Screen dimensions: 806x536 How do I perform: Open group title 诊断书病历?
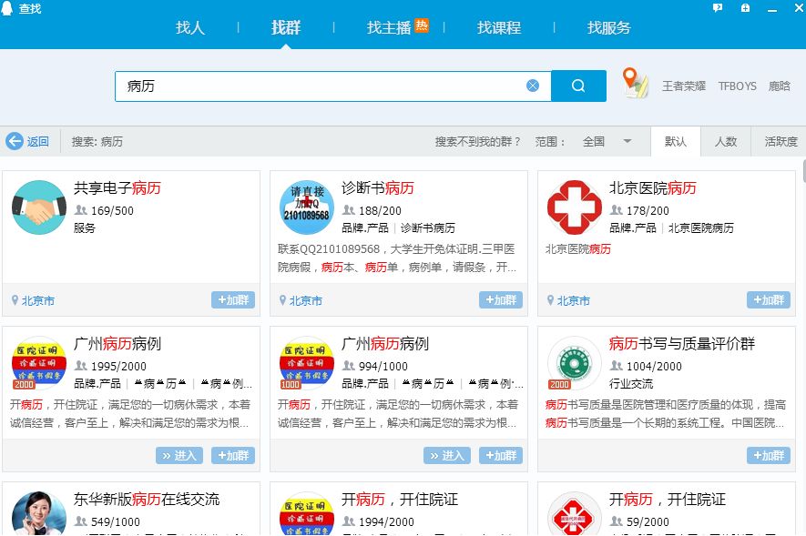tap(378, 187)
